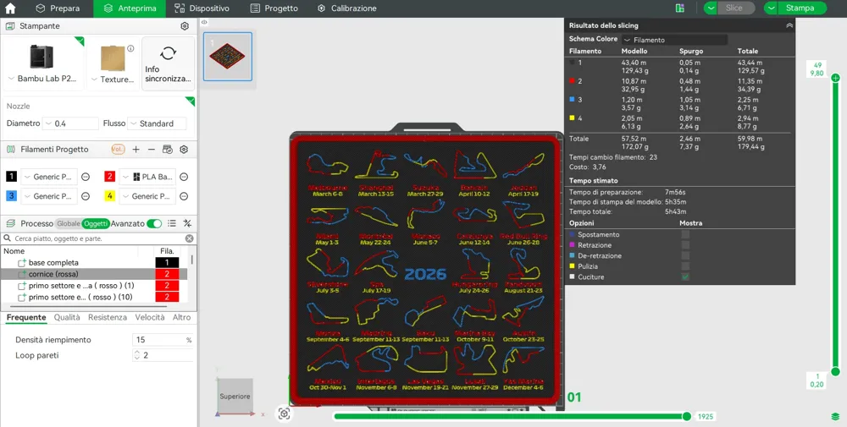Open filament 4 Generic preset dropdown
The image size is (847, 427).
click(x=147, y=196)
